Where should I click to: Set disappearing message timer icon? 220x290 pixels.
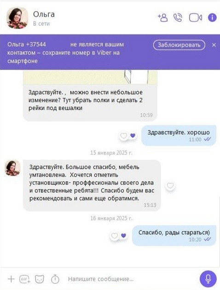(55, 279)
